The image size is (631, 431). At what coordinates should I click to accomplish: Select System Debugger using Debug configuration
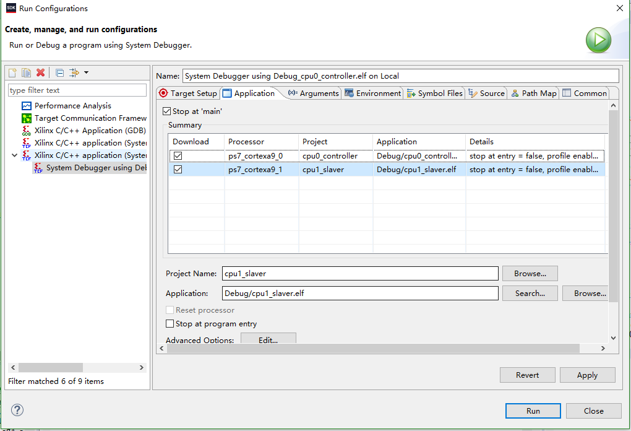click(90, 168)
